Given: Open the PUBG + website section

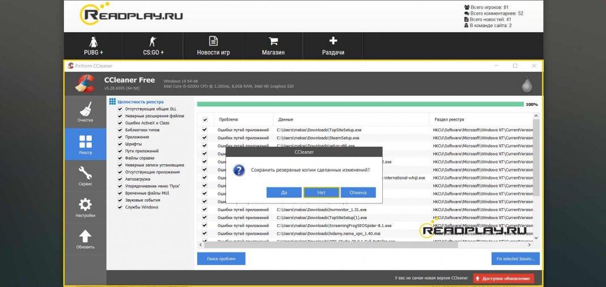Looking at the screenshot, I should tap(93, 46).
